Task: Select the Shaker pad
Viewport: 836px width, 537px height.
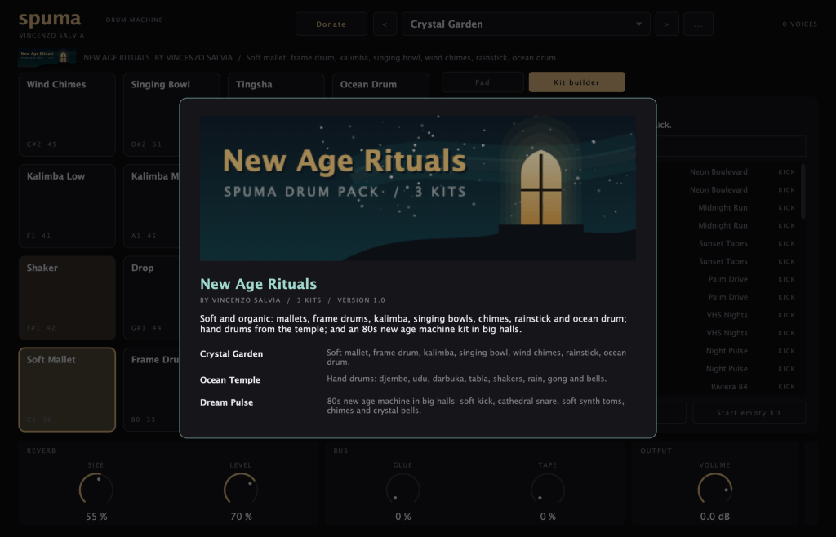Action: [x=67, y=298]
